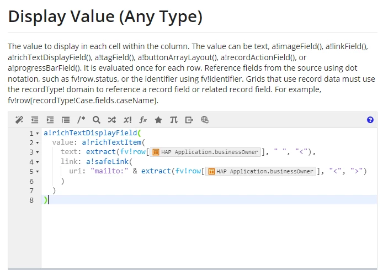
Task: Click the Display Value (Any Type) heading
Action: click(105, 17)
